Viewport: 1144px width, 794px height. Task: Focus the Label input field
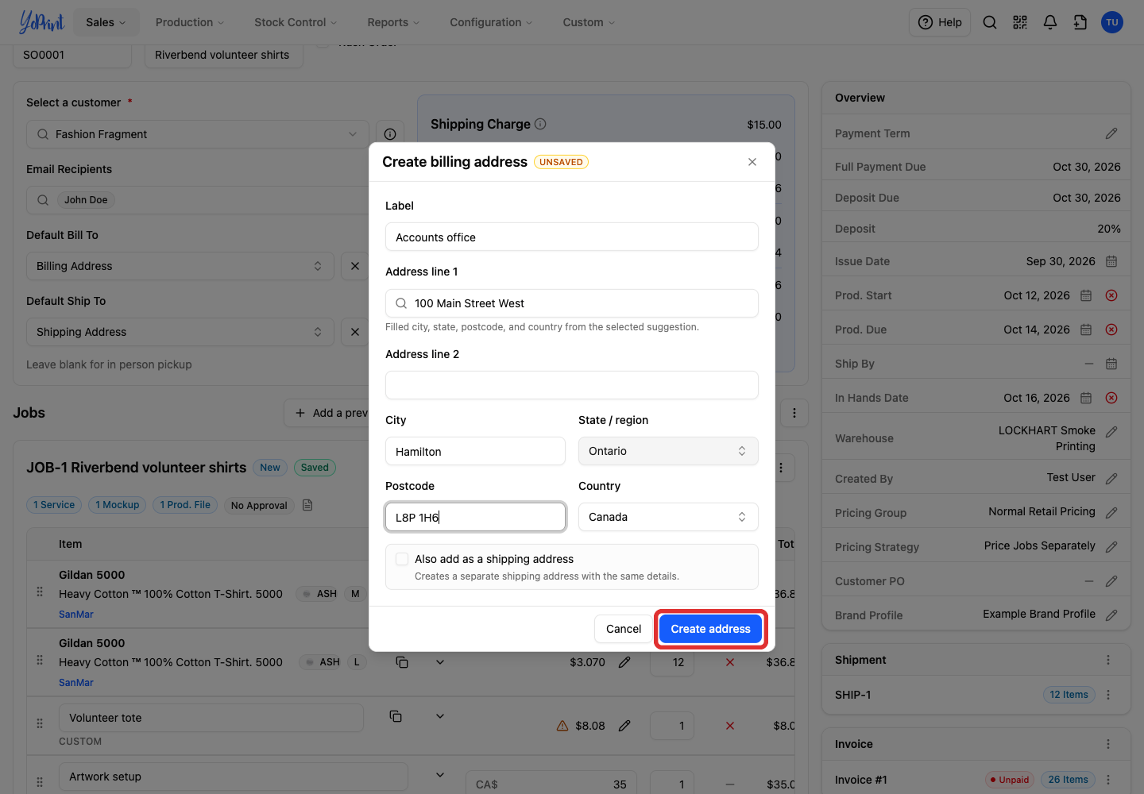pos(572,237)
